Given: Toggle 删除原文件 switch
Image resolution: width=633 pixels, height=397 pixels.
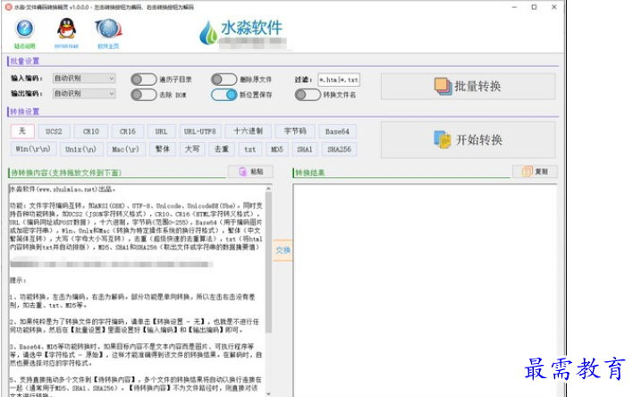Looking at the screenshot, I should pyautogui.click(x=224, y=80).
